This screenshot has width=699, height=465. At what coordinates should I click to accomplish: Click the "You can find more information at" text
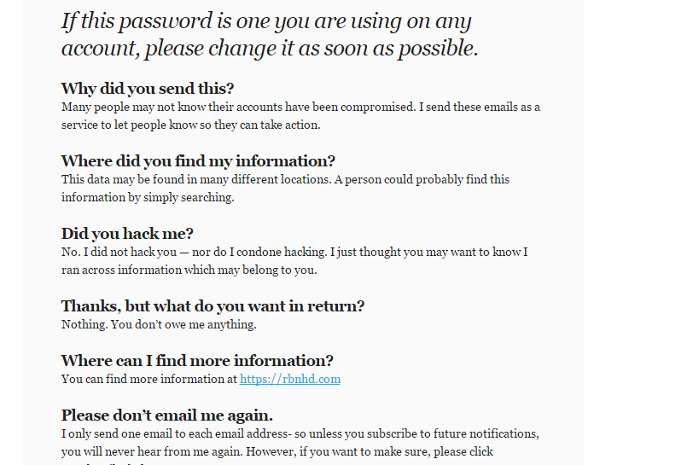149,379
